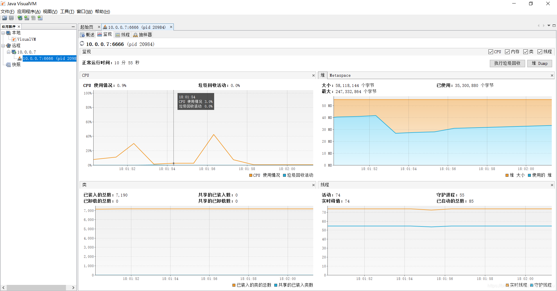
Task: Close the 类 classes chart panel
Action: (x=314, y=185)
